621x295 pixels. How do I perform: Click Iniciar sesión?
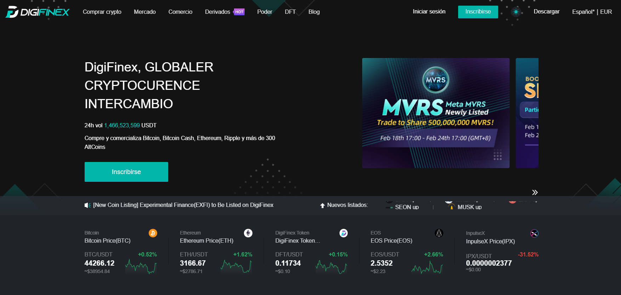429,12
